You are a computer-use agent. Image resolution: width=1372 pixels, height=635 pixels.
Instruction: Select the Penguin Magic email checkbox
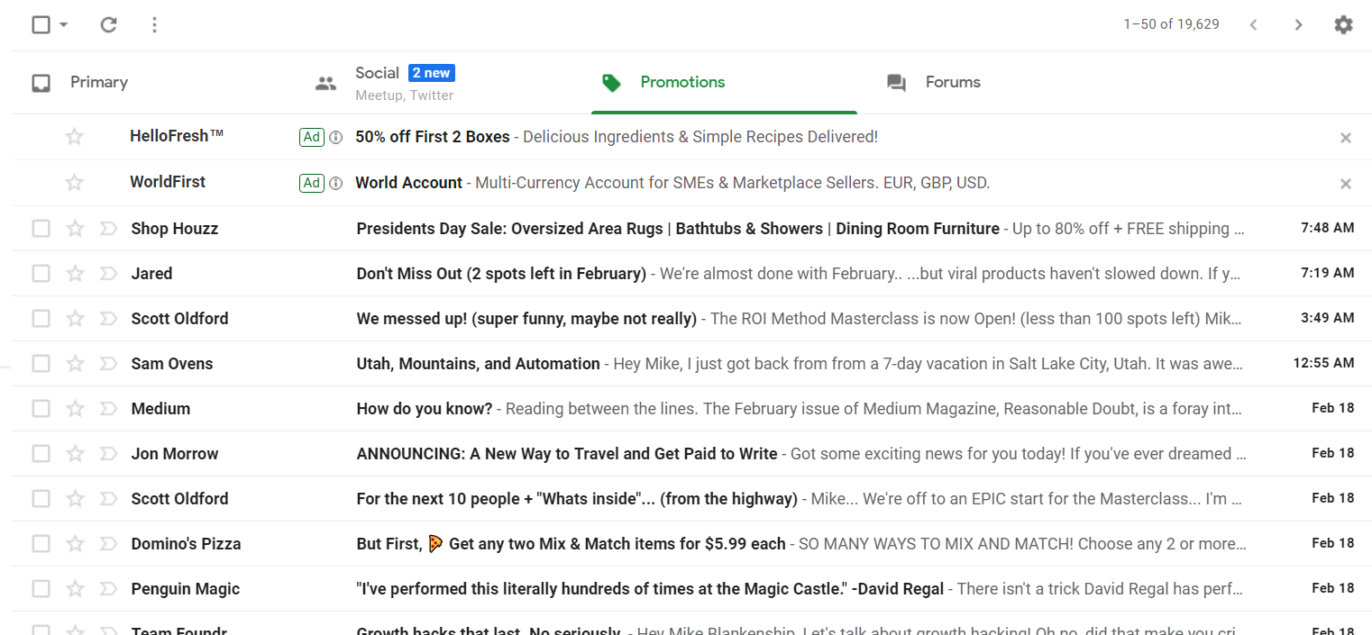41,589
